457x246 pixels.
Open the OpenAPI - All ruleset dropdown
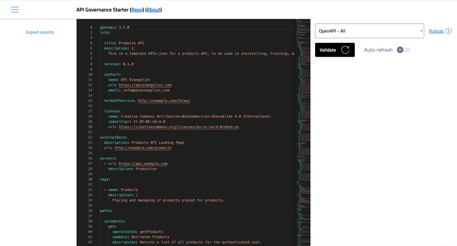pos(369,31)
